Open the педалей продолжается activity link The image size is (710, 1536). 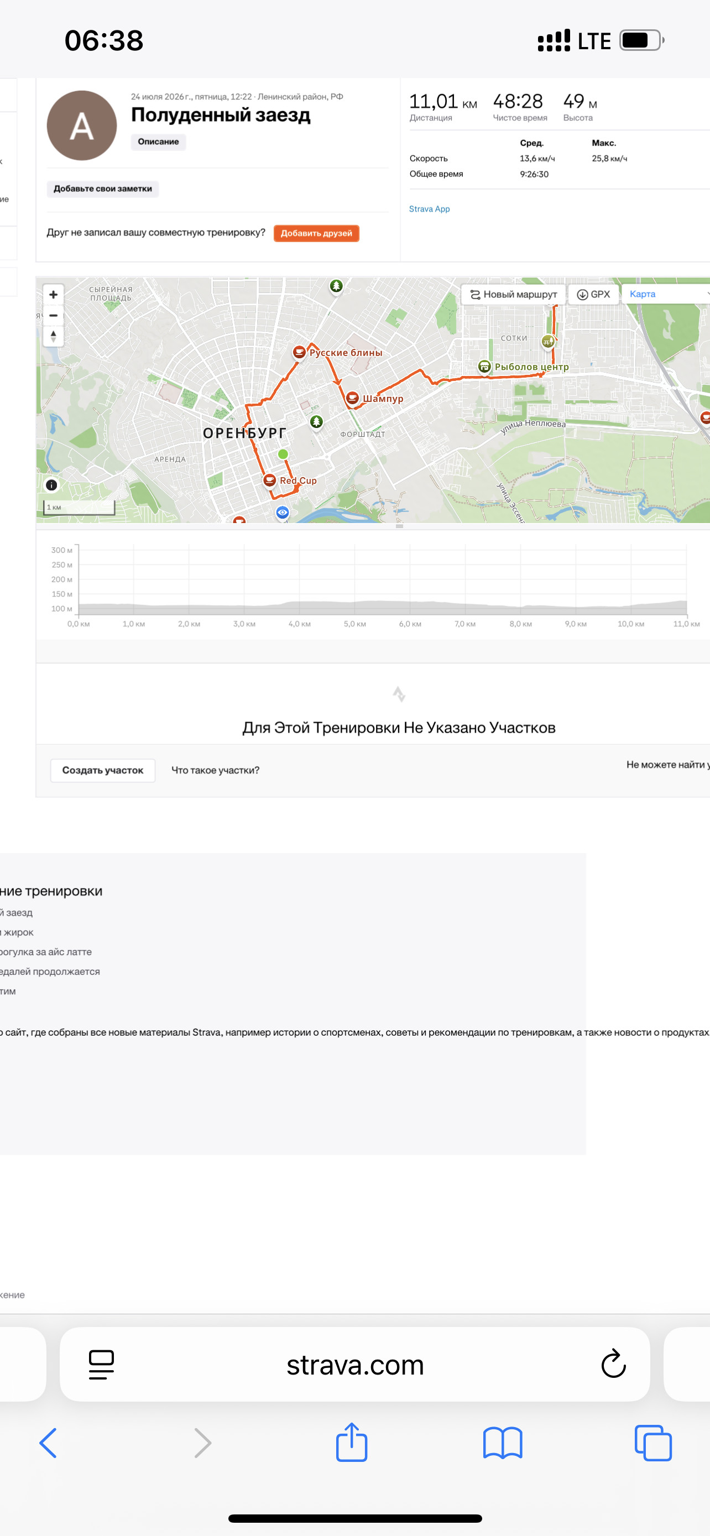50,971
